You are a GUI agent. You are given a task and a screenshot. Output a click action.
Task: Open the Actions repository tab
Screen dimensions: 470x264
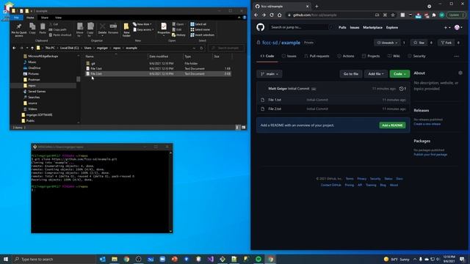[346, 56]
